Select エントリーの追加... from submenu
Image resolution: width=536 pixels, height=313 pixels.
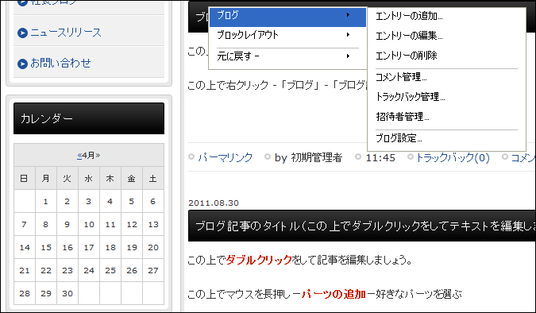409,16
